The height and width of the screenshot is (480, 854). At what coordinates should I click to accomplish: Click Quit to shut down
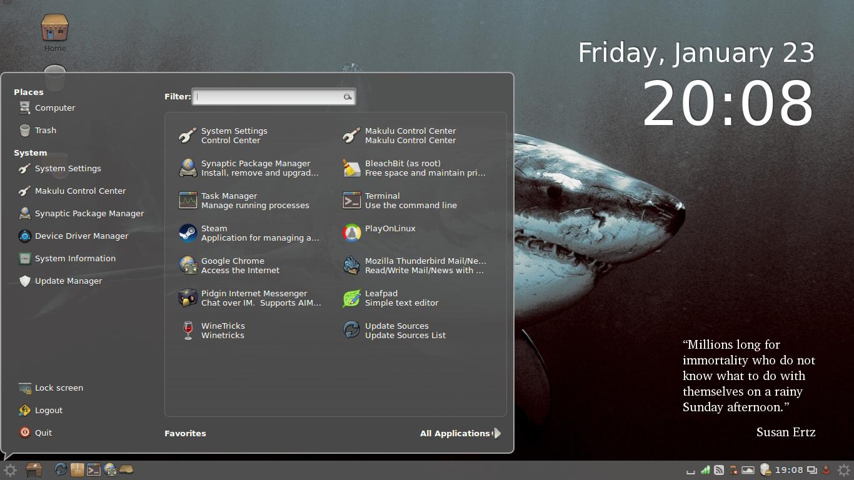click(x=35, y=433)
